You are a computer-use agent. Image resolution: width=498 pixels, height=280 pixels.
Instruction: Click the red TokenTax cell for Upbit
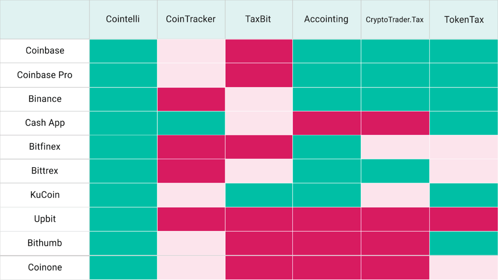[464, 219]
